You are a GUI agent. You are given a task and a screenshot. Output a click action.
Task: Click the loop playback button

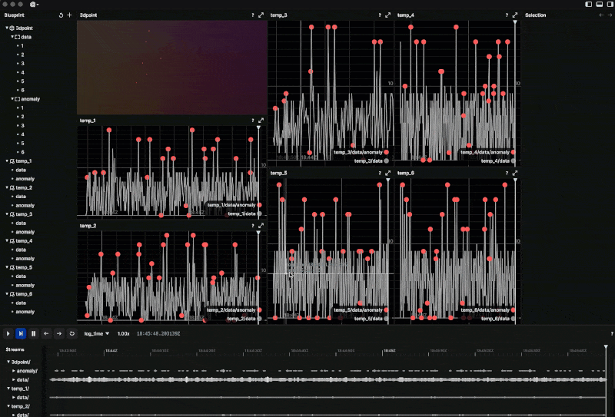71,334
